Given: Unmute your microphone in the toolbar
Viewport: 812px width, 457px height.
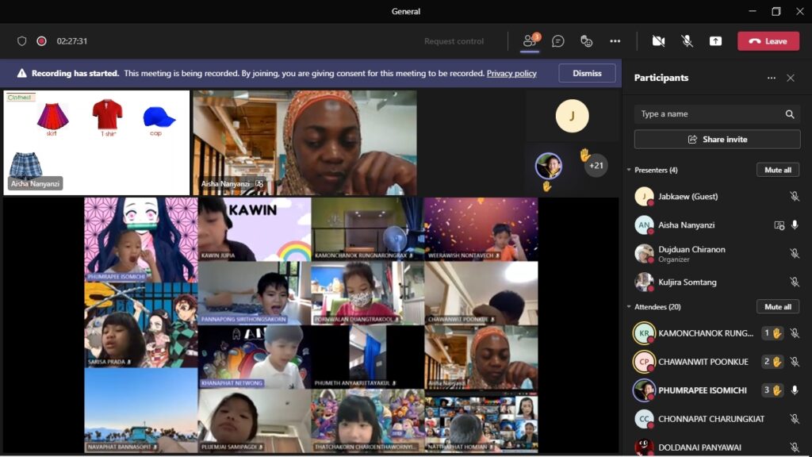Looking at the screenshot, I should [x=687, y=41].
